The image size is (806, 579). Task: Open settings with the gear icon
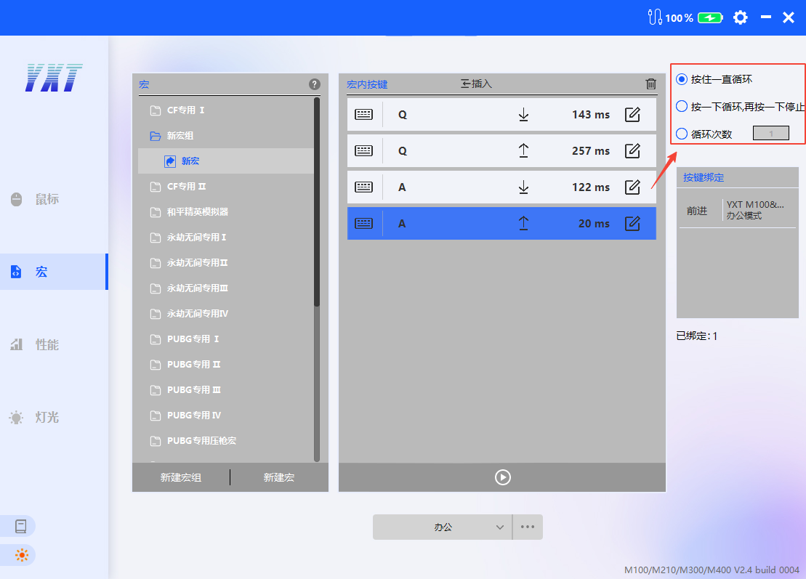(x=740, y=17)
